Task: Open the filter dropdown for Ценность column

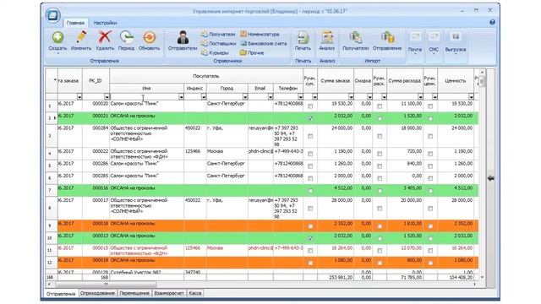Action: (471, 97)
